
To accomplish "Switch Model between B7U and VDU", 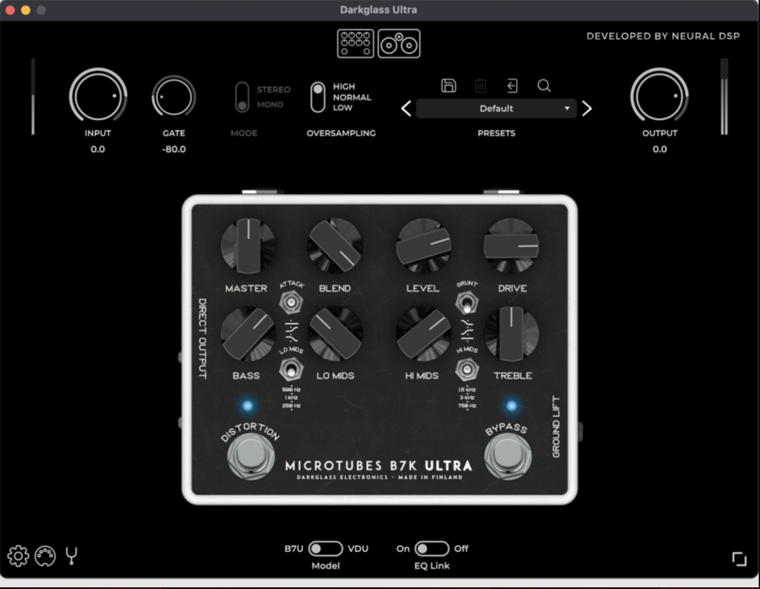I will (326, 549).
